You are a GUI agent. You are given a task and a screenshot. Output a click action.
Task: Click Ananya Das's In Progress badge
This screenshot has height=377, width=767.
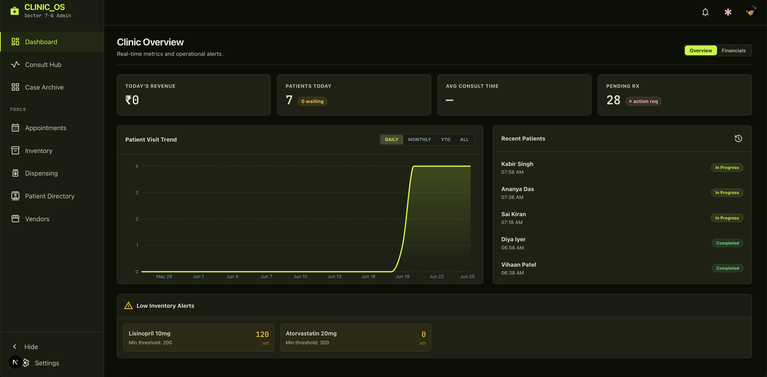(727, 192)
